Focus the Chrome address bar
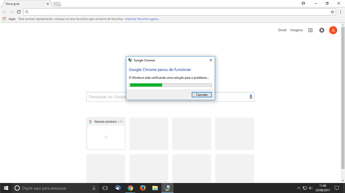The width and height of the screenshot is (345, 193). [x=179, y=12]
